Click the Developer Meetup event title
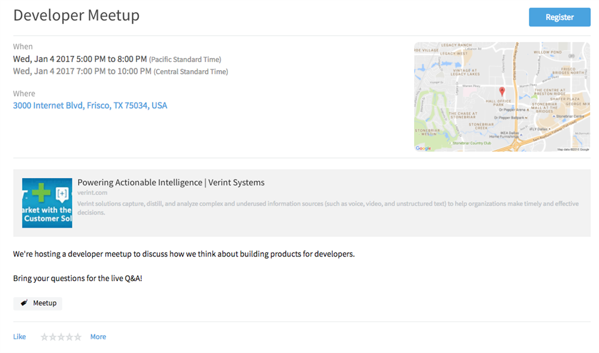599x353 pixels. pyautogui.click(x=77, y=16)
